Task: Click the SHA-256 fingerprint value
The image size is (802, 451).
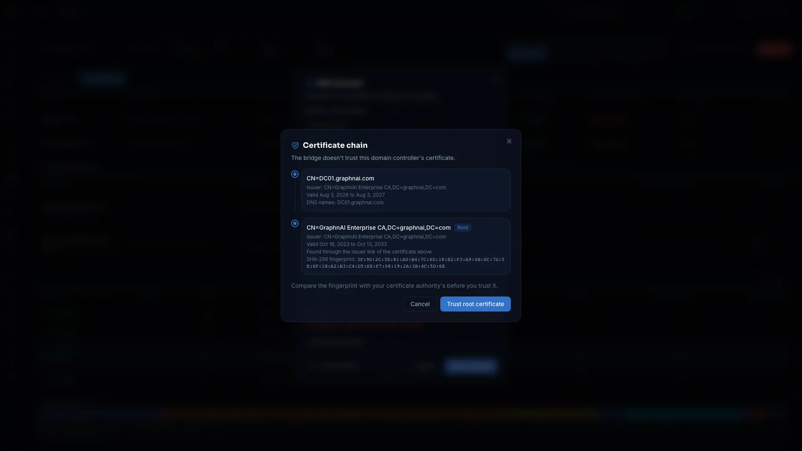Action: [x=406, y=263]
